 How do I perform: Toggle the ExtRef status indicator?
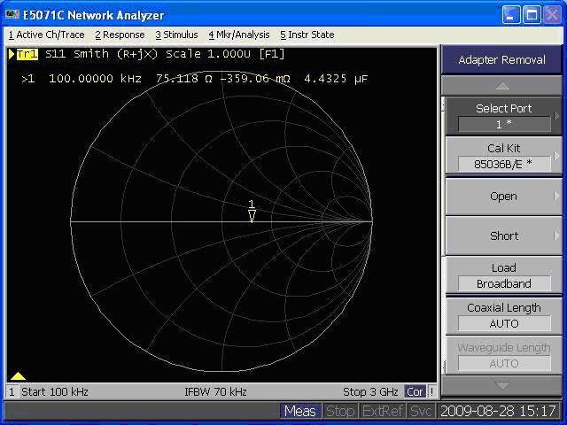tap(382, 411)
